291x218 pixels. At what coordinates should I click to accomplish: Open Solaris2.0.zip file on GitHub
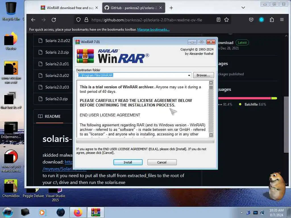tap(57, 99)
